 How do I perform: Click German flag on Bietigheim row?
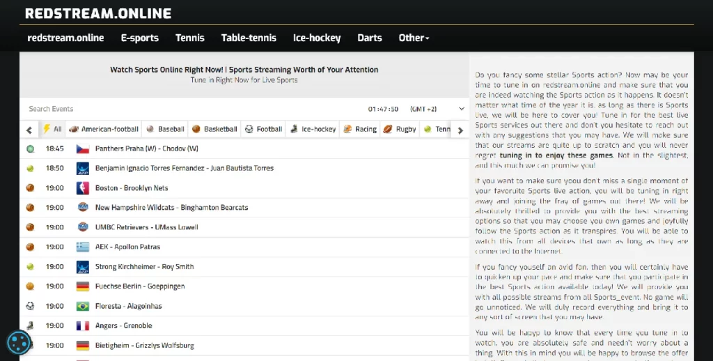point(82,345)
